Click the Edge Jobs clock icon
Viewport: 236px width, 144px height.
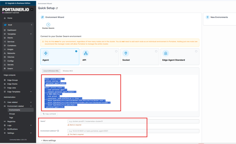coord(5,88)
